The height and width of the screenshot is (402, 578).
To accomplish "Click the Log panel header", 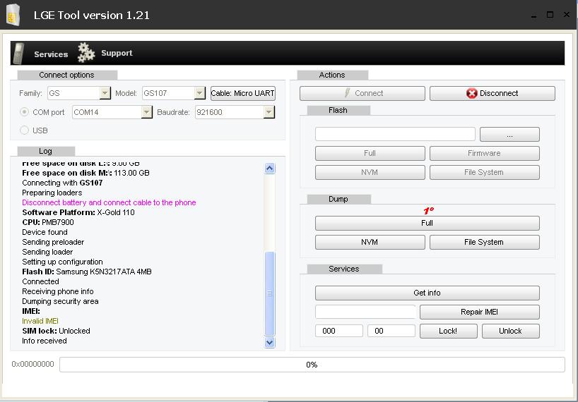I will [x=46, y=151].
